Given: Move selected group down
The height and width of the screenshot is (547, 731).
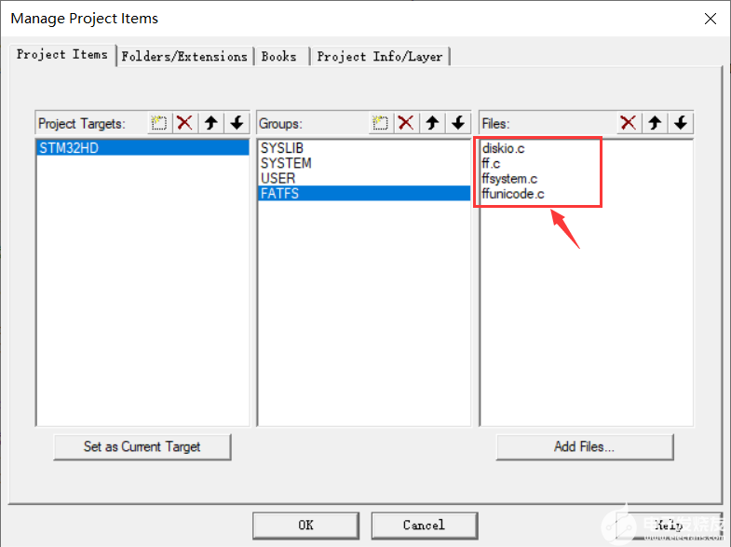Looking at the screenshot, I should click(x=458, y=123).
